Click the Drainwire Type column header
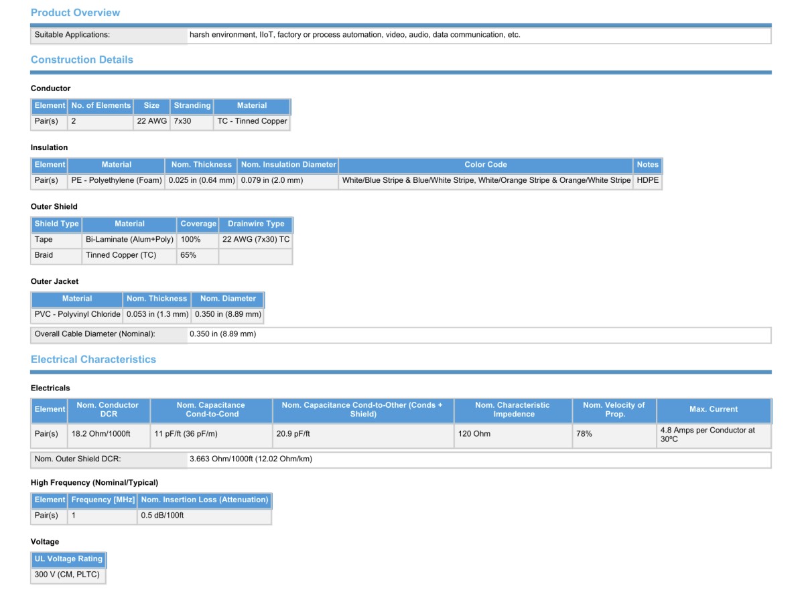Image resolution: width=804 pixels, height=590 pixels. [x=255, y=224]
